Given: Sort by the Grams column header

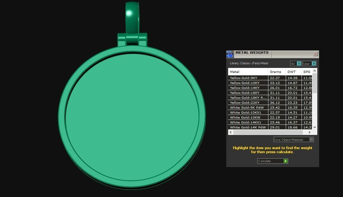Looking at the screenshot, I should [277, 72].
